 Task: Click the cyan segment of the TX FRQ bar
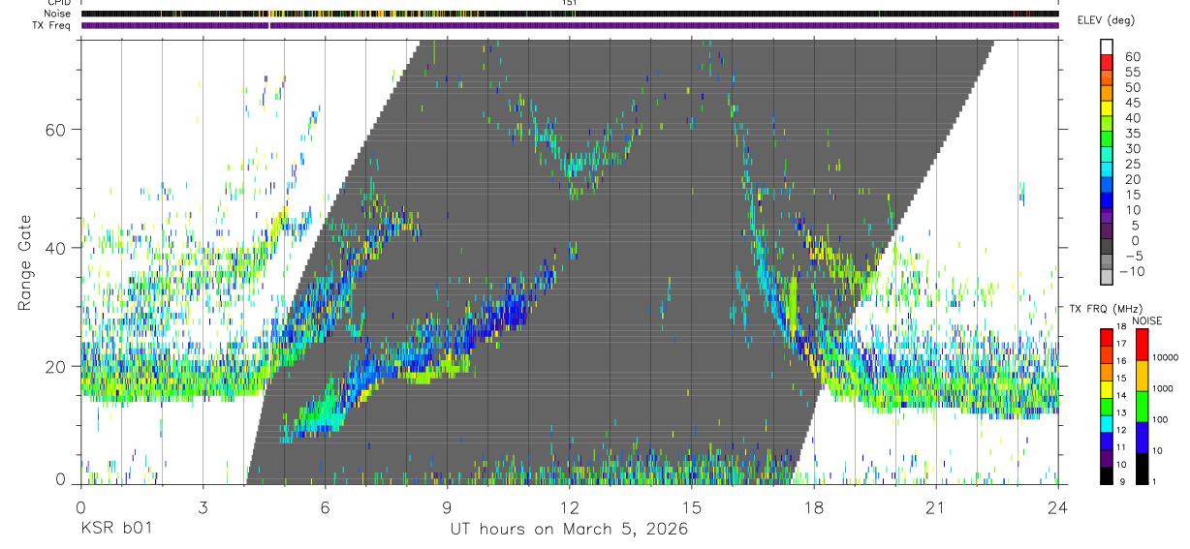pyautogui.click(x=1106, y=423)
